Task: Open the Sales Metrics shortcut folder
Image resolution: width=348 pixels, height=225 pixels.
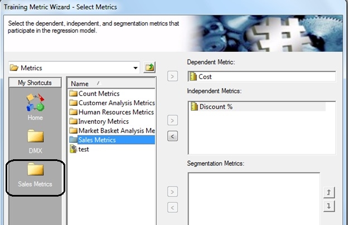Action: point(35,175)
